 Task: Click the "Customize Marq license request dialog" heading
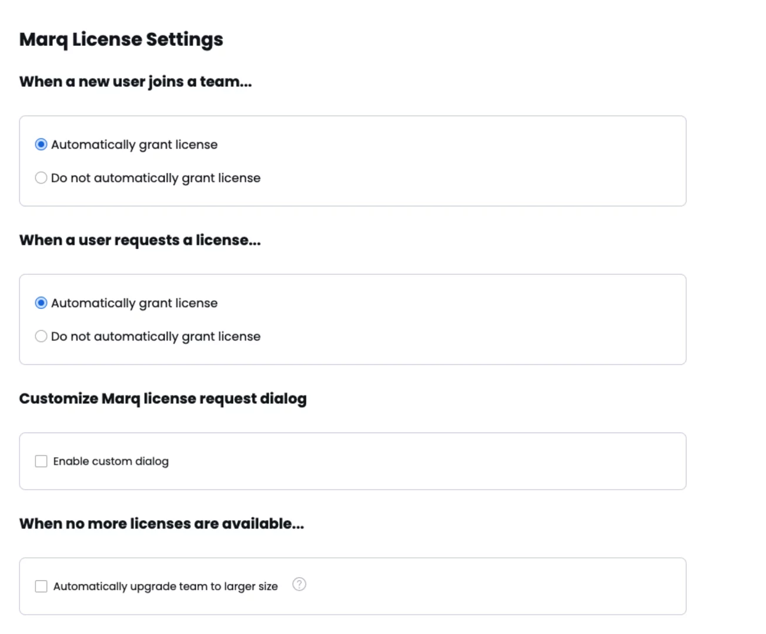coord(163,398)
